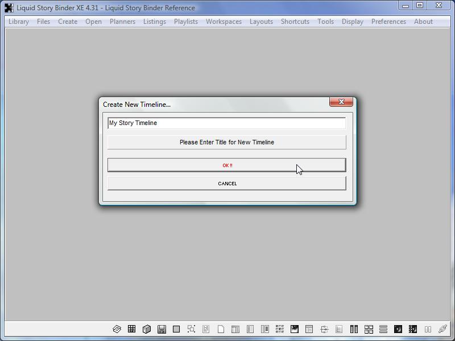The height and width of the screenshot is (341, 455).
Task: Open the Playlists menu
Action: (186, 22)
